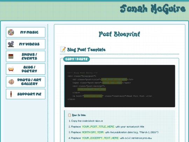Screen dimensions: 189x142
Task: Click the CD icon beside My Music
Action: pos(11,32)
